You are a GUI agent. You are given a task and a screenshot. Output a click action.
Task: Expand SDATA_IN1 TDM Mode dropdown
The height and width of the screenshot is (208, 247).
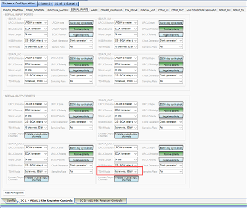[x=125, y=47]
